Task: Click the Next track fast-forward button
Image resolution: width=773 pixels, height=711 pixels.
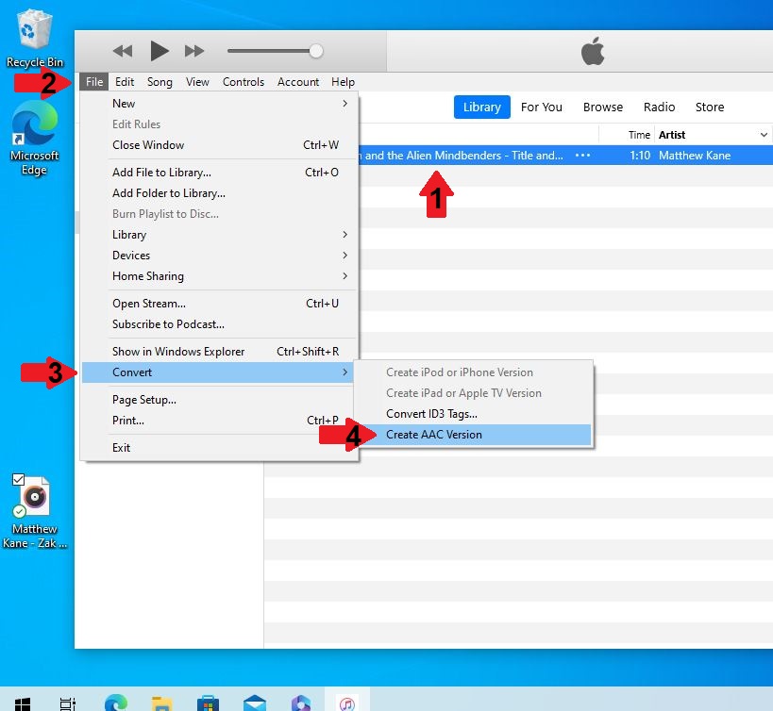Action: coord(194,51)
